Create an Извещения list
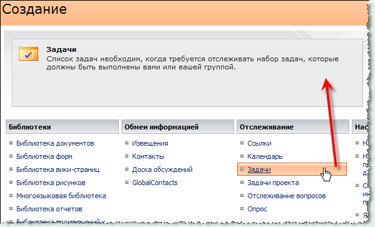 pos(150,143)
